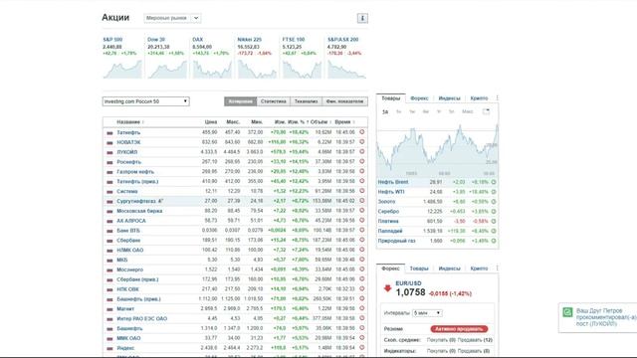Viewport: 637px width, 358px height.
Task: Open the S&P/ASX 200 index card
Action: click(342, 40)
